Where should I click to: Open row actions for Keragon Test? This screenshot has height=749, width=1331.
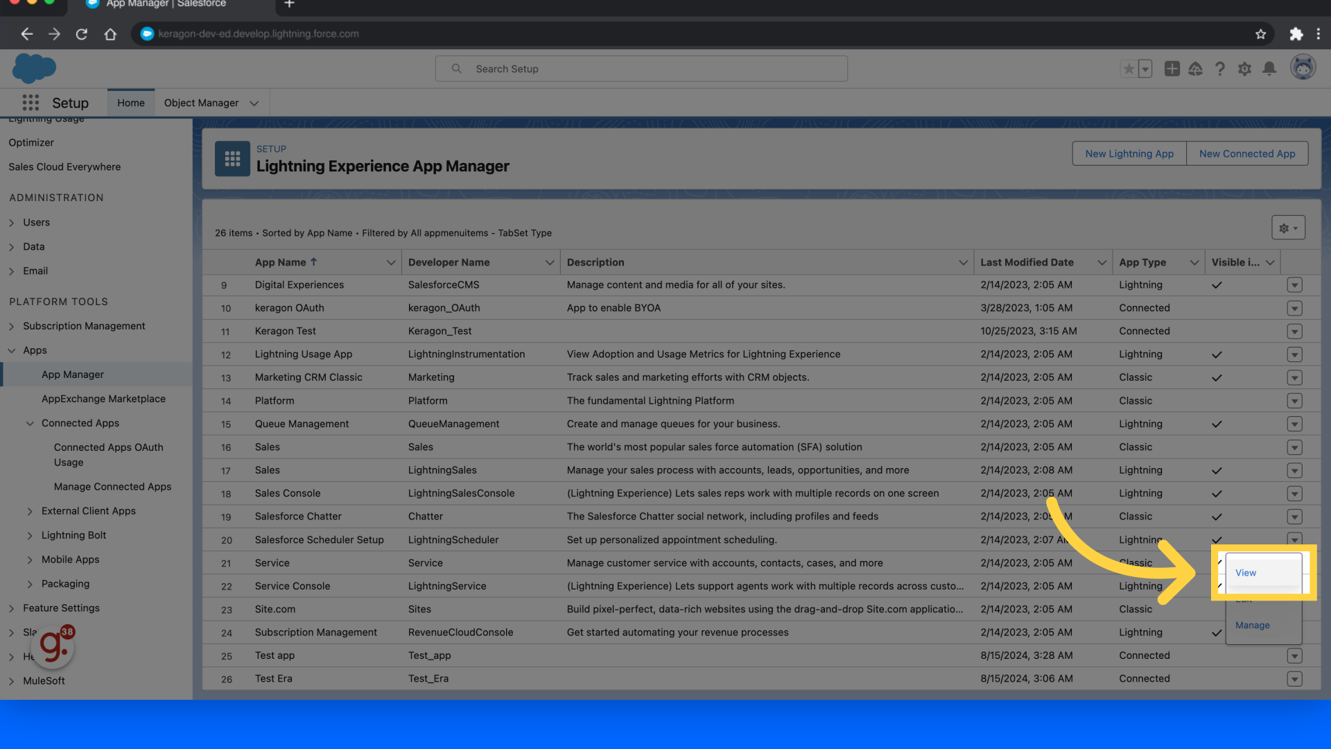(x=1294, y=332)
